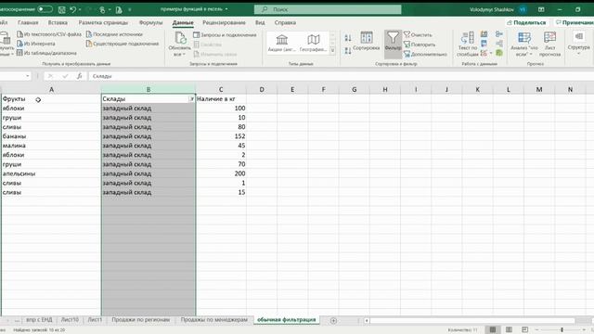
Task: Sort descending Z to A
Action: pyautogui.click(x=348, y=50)
